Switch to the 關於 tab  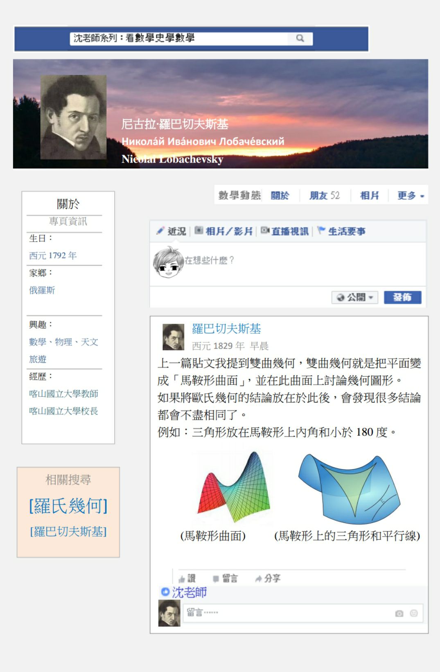coord(280,196)
